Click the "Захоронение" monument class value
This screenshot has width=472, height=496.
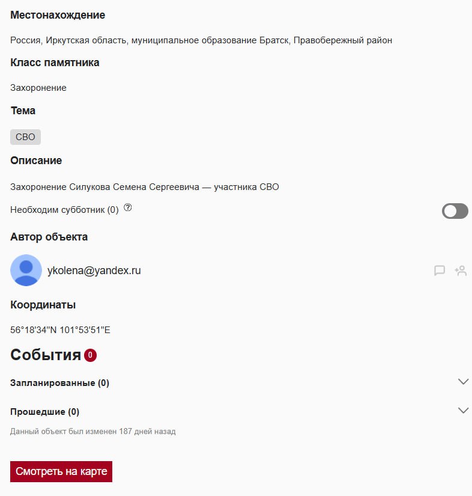click(38, 88)
